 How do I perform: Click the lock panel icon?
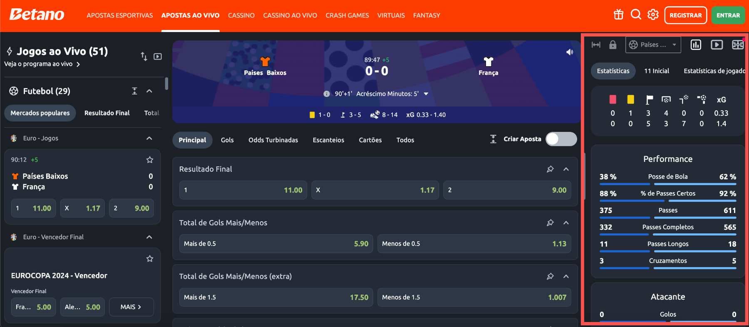click(613, 45)
